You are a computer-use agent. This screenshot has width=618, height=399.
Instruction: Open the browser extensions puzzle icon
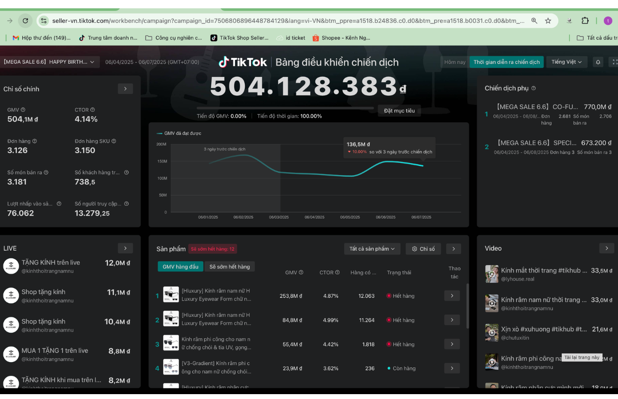point(585,20)
